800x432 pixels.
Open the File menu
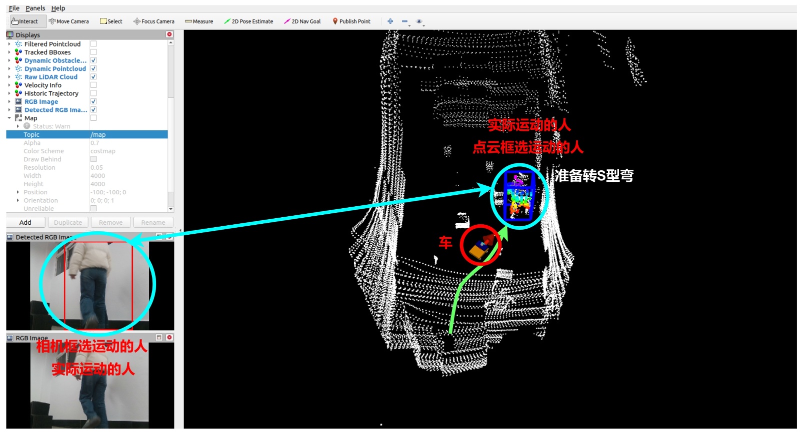pyautogui.click(x=14, y=8)
